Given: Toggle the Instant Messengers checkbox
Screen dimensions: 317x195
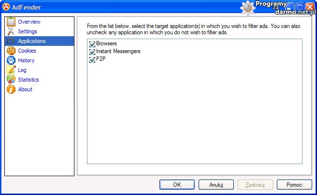Looking at the screenshot, I should tap(92, 52).
